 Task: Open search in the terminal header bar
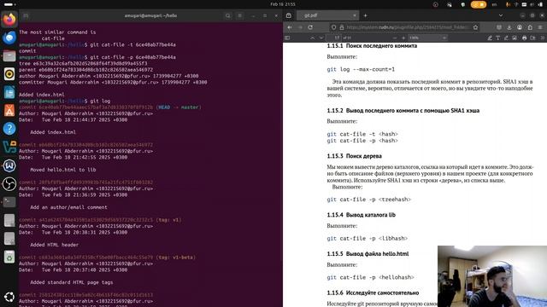point(228,15)
